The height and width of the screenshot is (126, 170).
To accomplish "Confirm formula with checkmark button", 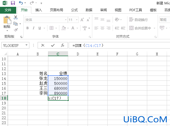I will (53, 45).
